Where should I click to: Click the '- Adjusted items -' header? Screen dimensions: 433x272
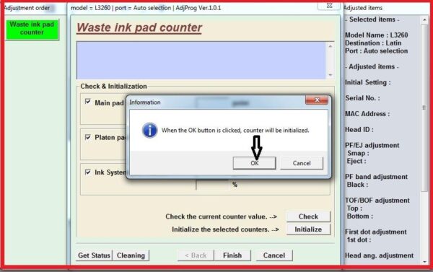tap(372, 66)
